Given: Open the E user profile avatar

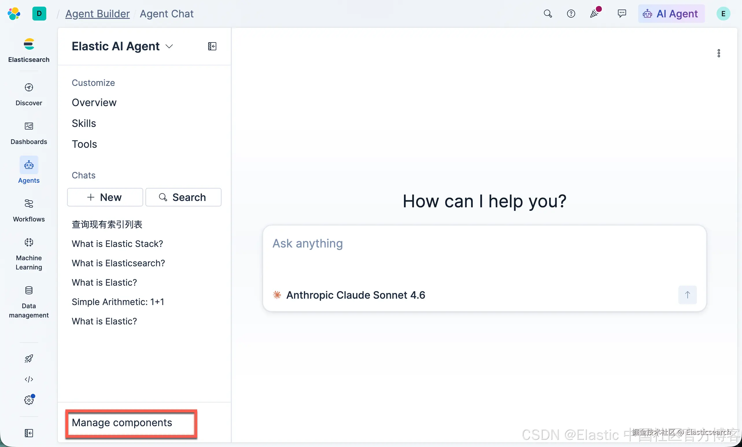Looking at the screenshot, I should tap(723, 14).
